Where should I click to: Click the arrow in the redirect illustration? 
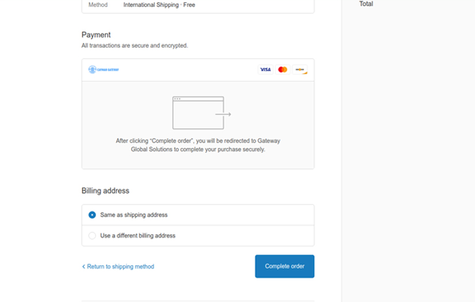pos(223,114)
